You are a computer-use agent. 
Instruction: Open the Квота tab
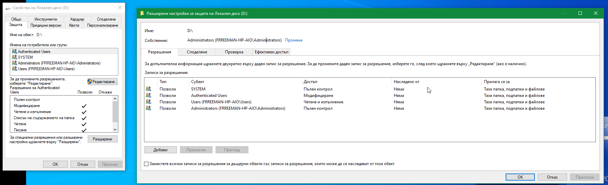(74, 25)
